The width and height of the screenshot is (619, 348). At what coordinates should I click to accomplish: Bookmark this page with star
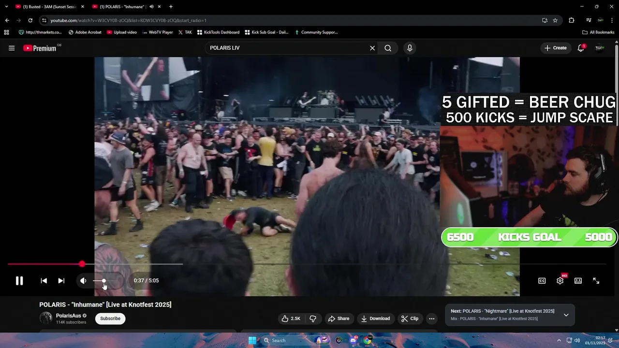555,20
